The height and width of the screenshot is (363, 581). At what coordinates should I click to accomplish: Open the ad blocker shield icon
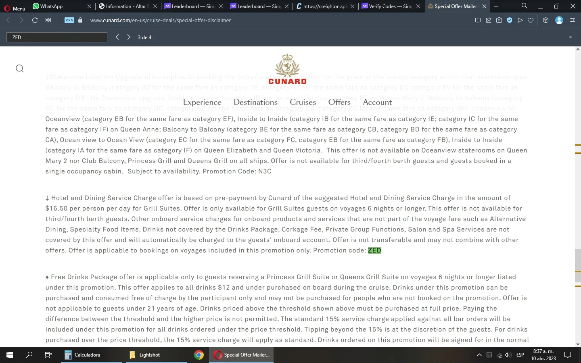[510, 20]
